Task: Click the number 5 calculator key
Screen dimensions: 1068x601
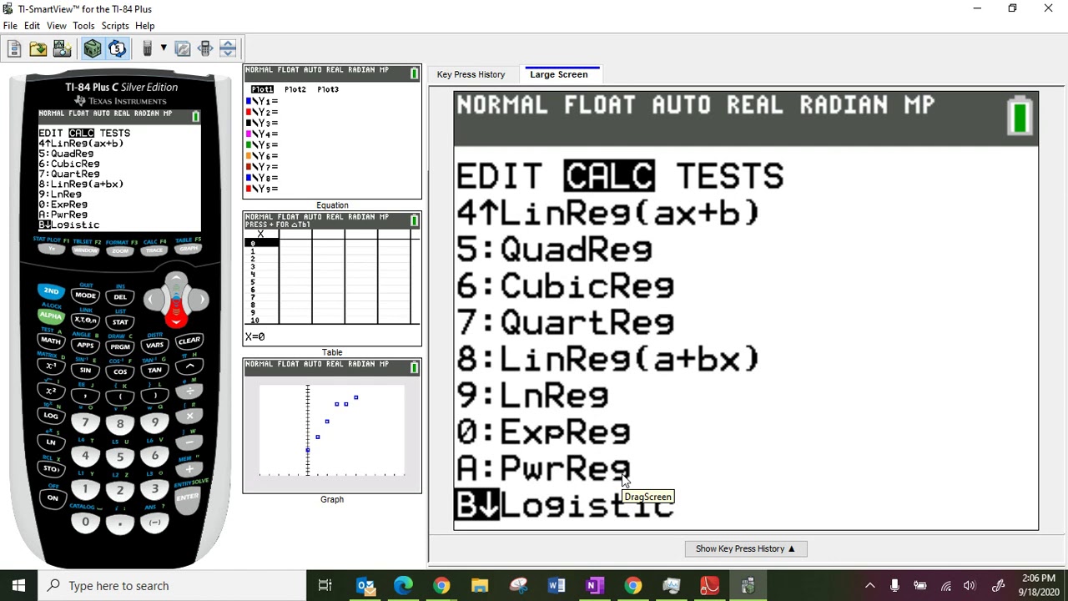Action: coord(120,457)
